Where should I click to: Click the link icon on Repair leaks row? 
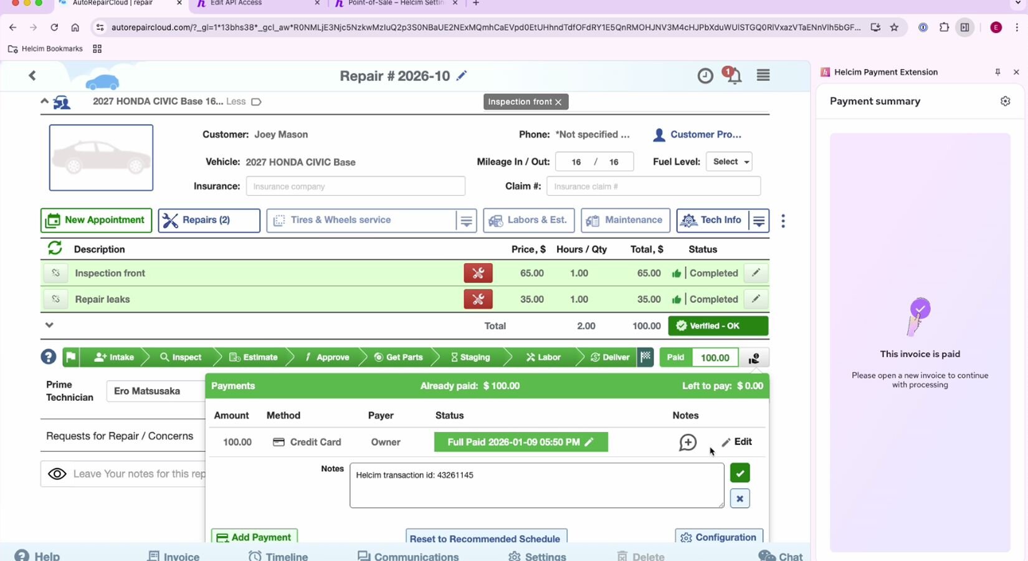55,299
